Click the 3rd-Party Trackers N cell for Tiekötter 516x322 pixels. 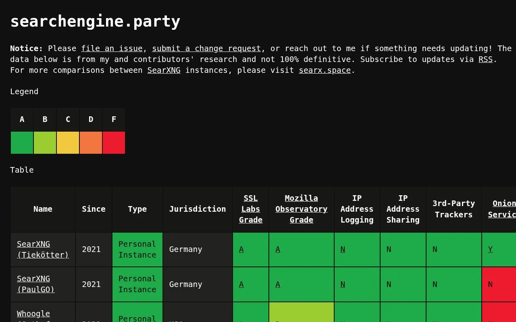click(x=454, y=250)
